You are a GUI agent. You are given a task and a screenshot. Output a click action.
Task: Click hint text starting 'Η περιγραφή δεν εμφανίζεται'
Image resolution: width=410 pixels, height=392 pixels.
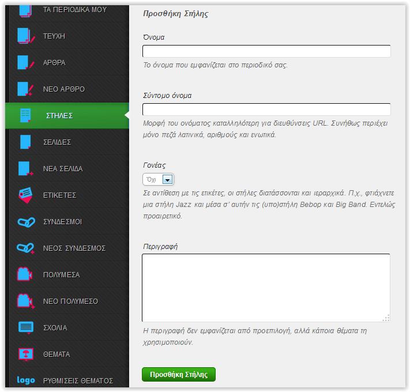point(255,337)
